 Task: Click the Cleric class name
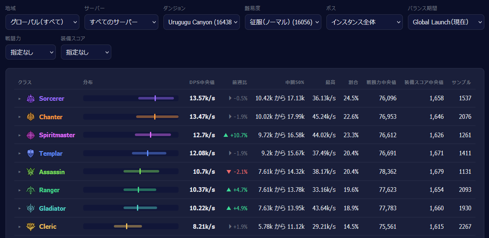click(x=48, y=227)
